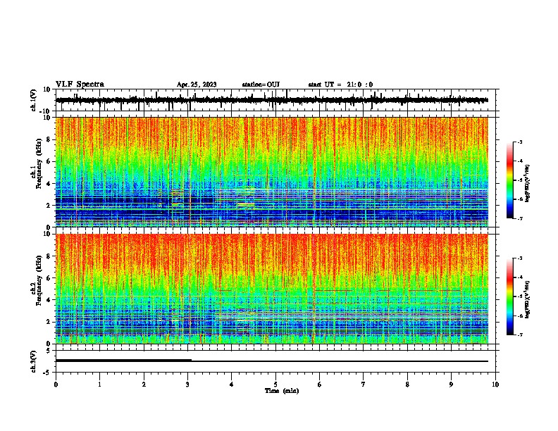Click the 'VLF Spectra' title text
Screen dimensions: 558x431
80,85
